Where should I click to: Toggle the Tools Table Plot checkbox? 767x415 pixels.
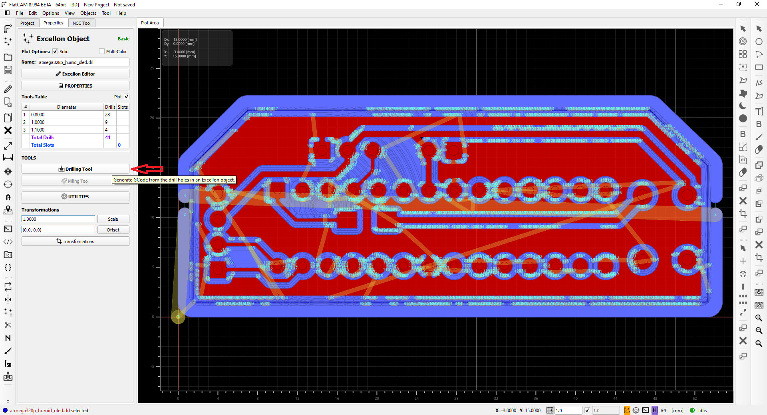point(127,96)
